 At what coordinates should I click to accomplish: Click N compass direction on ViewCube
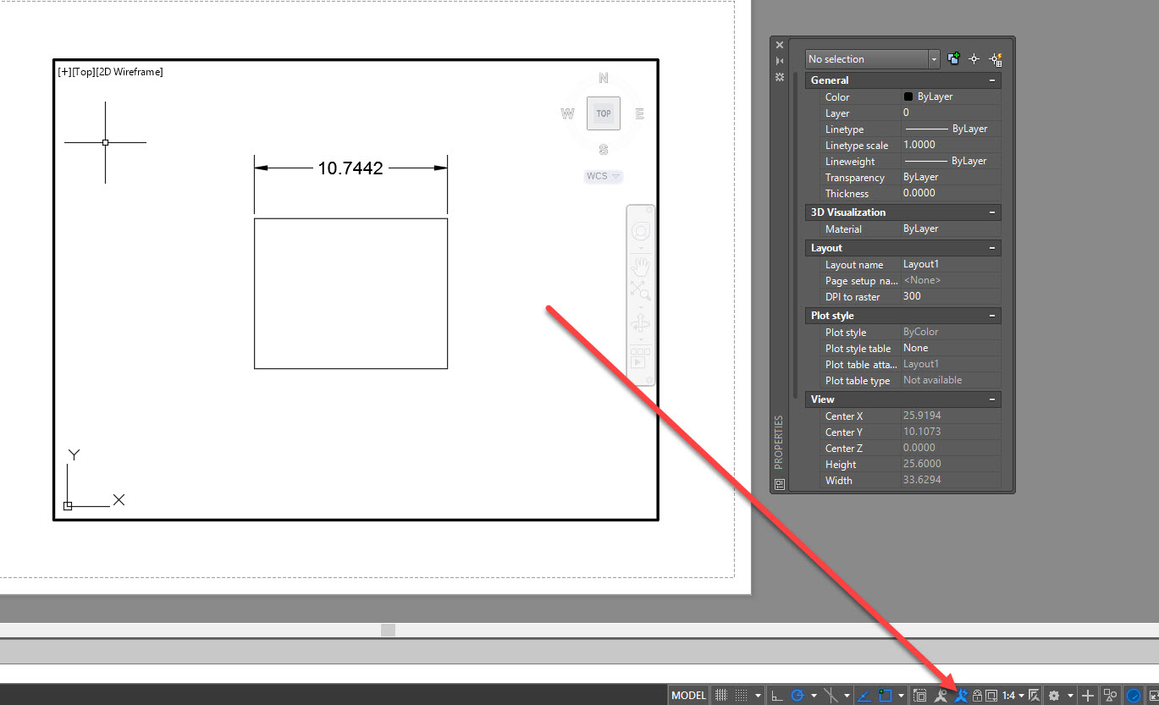click(x=604, y=78)
